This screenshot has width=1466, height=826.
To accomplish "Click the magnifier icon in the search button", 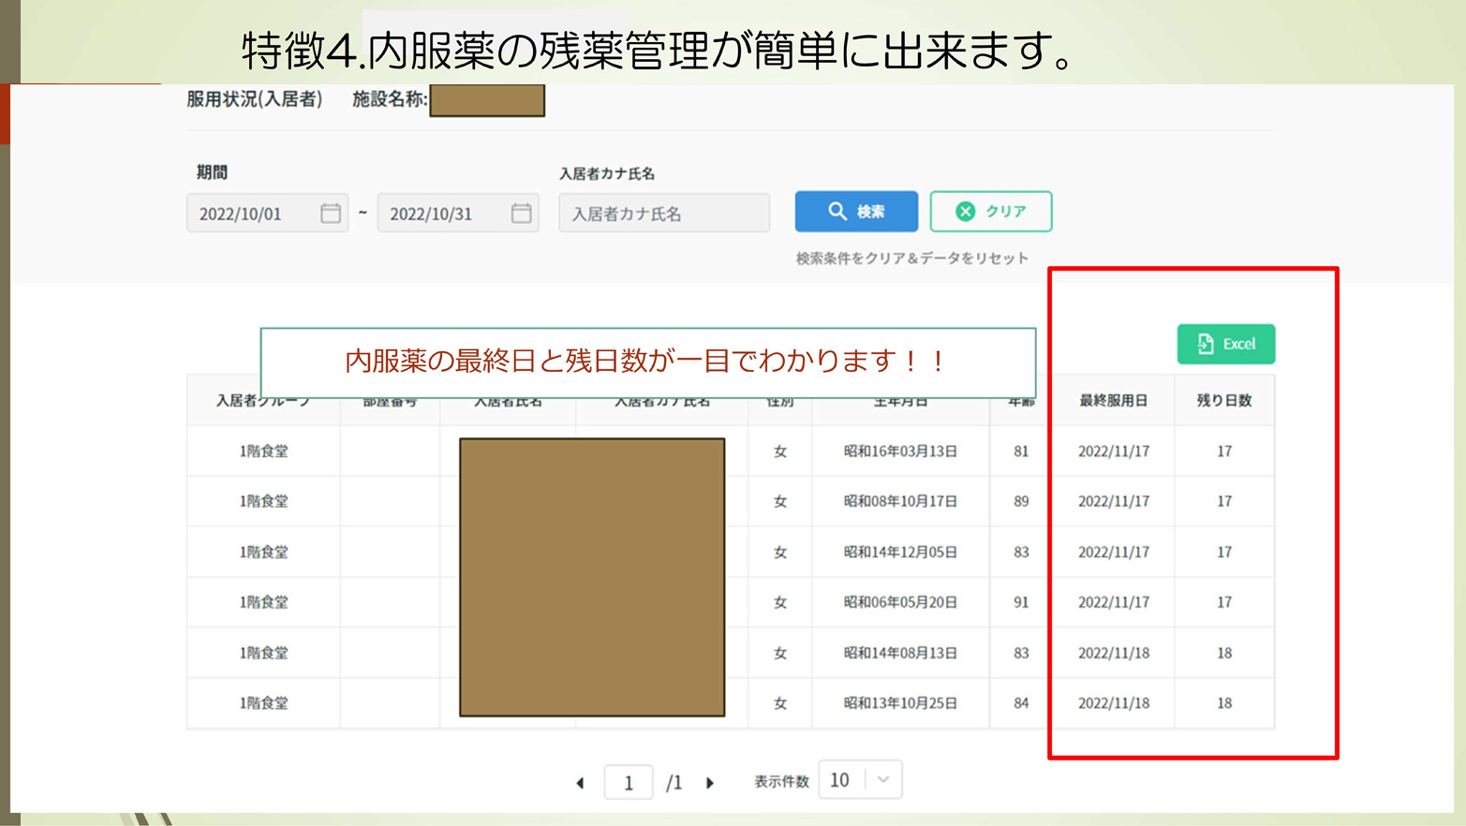I will 837,212.
